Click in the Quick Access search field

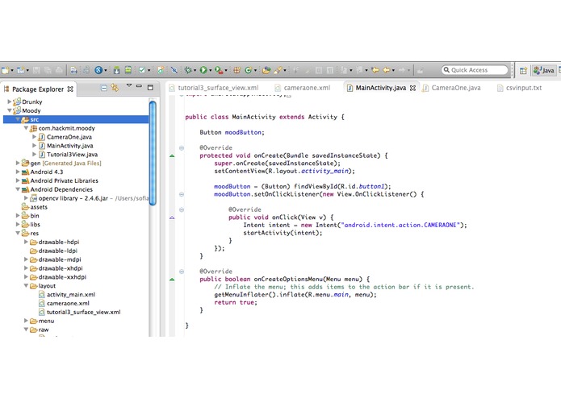pyautogui.click(x=475, y=70)
